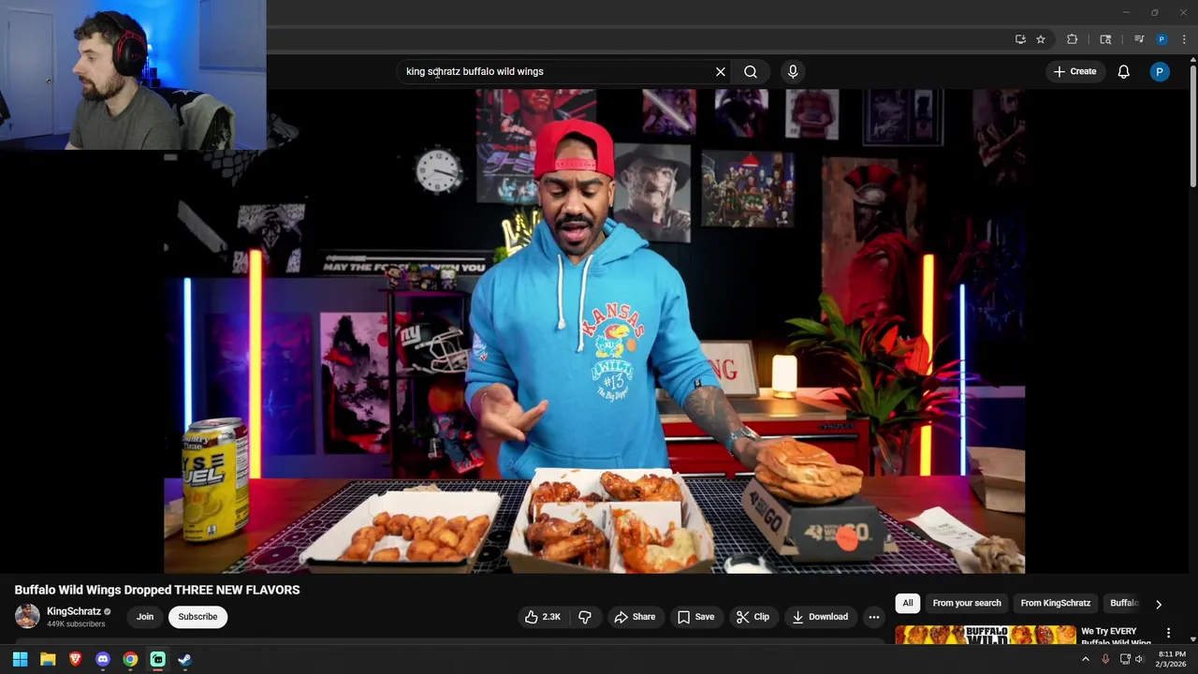1198x674 pixels.
Task: Install app icon in address bar
Action: point(1020,39)
